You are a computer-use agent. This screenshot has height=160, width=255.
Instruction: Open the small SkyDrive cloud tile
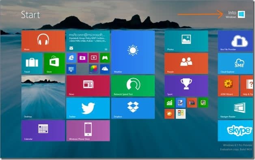coord(105,69)
